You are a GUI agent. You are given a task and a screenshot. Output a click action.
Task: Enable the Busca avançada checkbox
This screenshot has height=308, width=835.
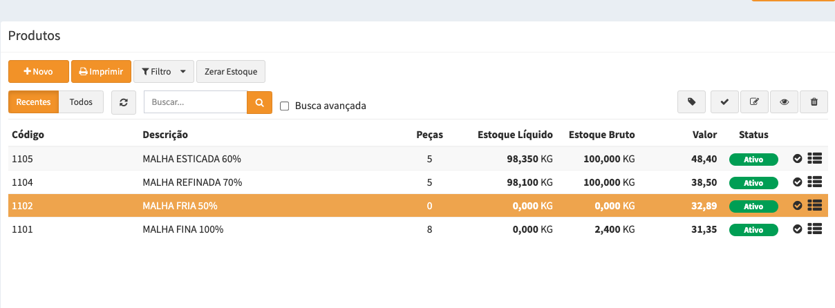284,106
